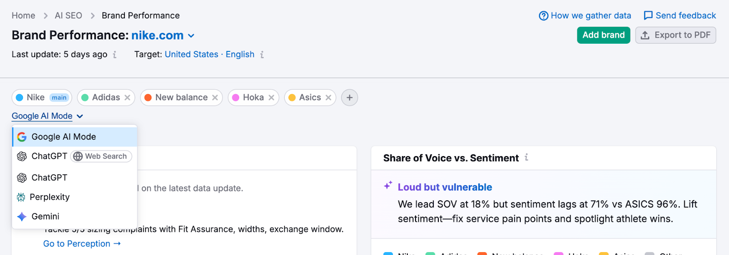This screenshot has height=255, width=729.
Task: Click info icon next to Share of Voice
Action: [526, 158]
